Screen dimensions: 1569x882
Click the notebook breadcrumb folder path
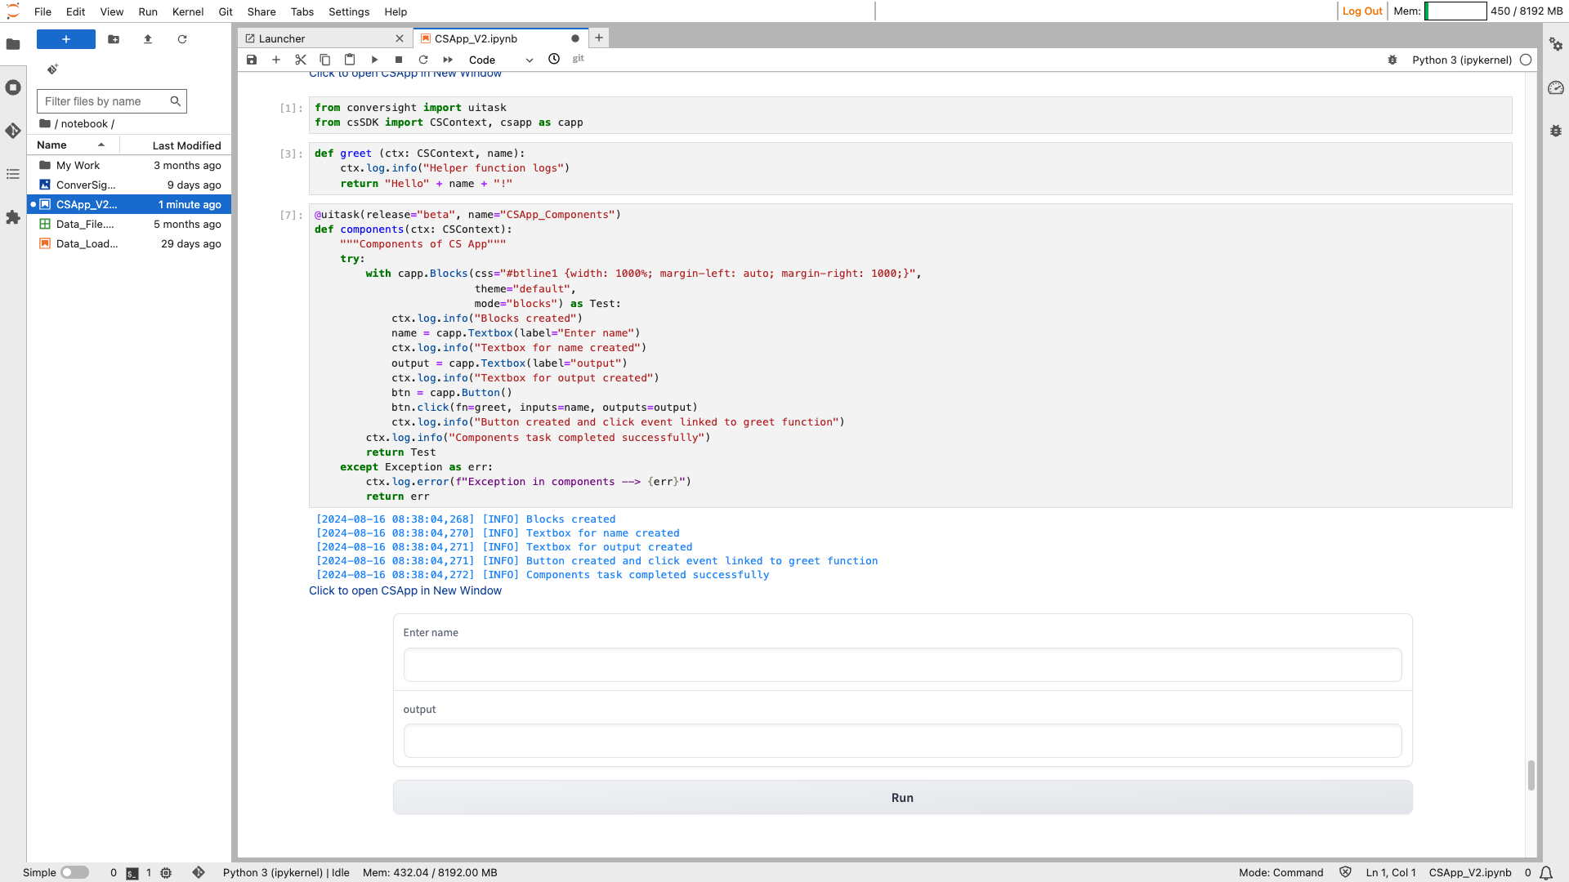click(84, 124)
